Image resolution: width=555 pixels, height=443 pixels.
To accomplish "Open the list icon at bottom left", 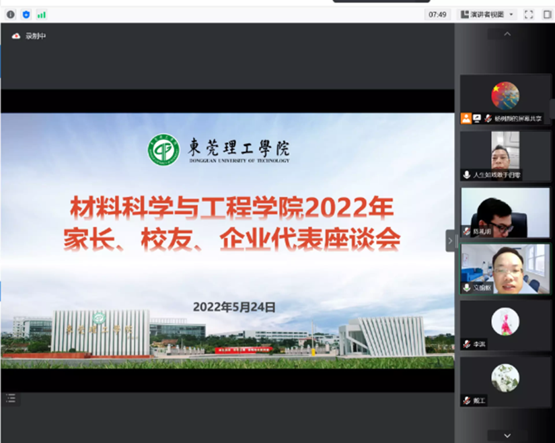I will coord(11,399).
